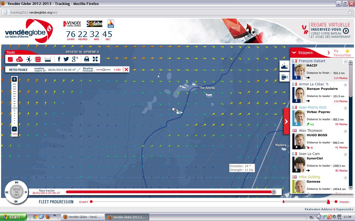Mark Alex Thomson as favourite star
Viewport: 355px width, 221px height.
click(345, 131)
